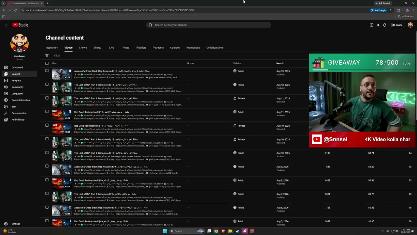This screenshot has width=417, height=235.
Task: Open Community in the sidebar
Action: [x=20, y=87]
